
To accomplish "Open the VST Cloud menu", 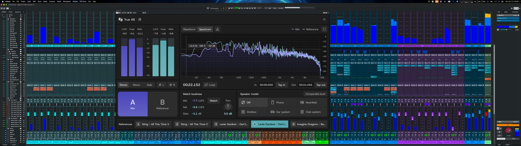I will 83,1.
